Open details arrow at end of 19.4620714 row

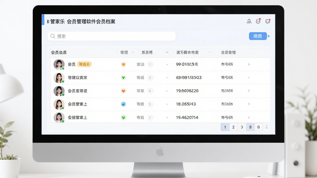pos(249,117)
